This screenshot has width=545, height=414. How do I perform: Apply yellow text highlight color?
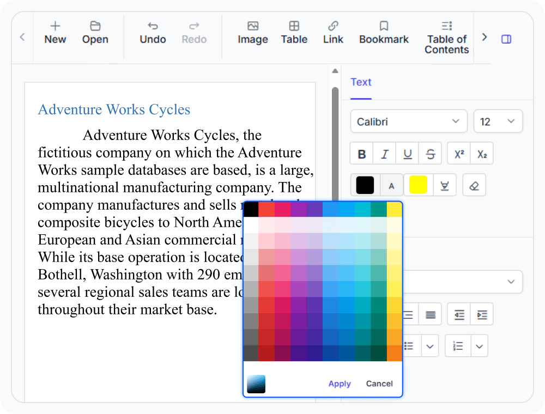[x=418, y=185]
